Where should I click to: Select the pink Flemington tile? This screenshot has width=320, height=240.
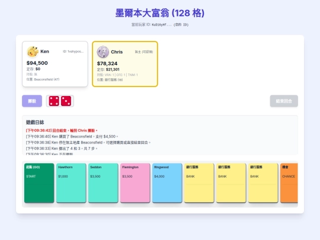click(x=135, y=183)
